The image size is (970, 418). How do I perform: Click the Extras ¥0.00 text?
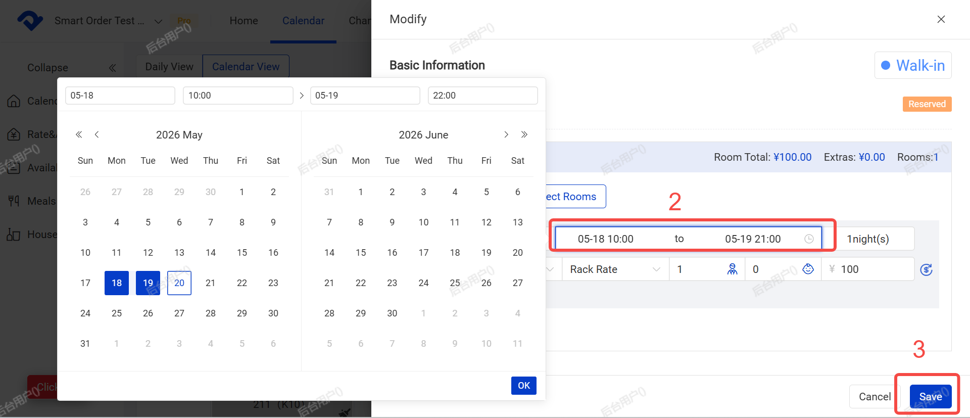pos(854,157)
